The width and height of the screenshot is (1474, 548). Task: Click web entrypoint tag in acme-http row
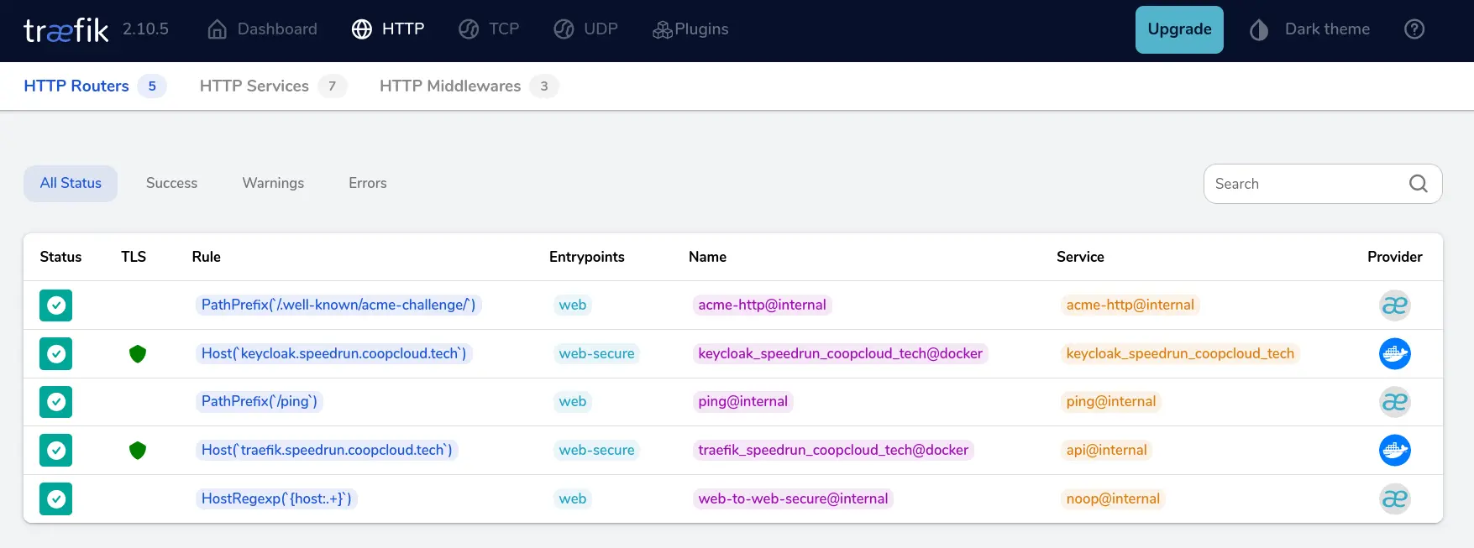tap(573, 305)
